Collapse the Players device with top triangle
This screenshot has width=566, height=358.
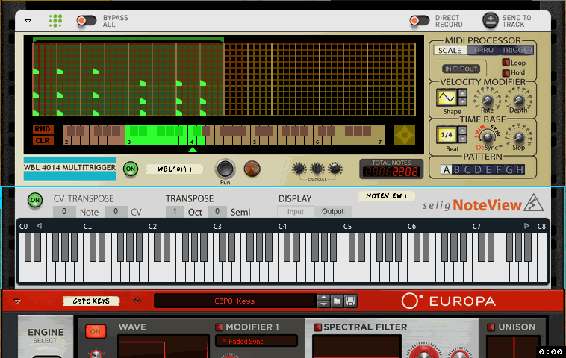(28, 21)
